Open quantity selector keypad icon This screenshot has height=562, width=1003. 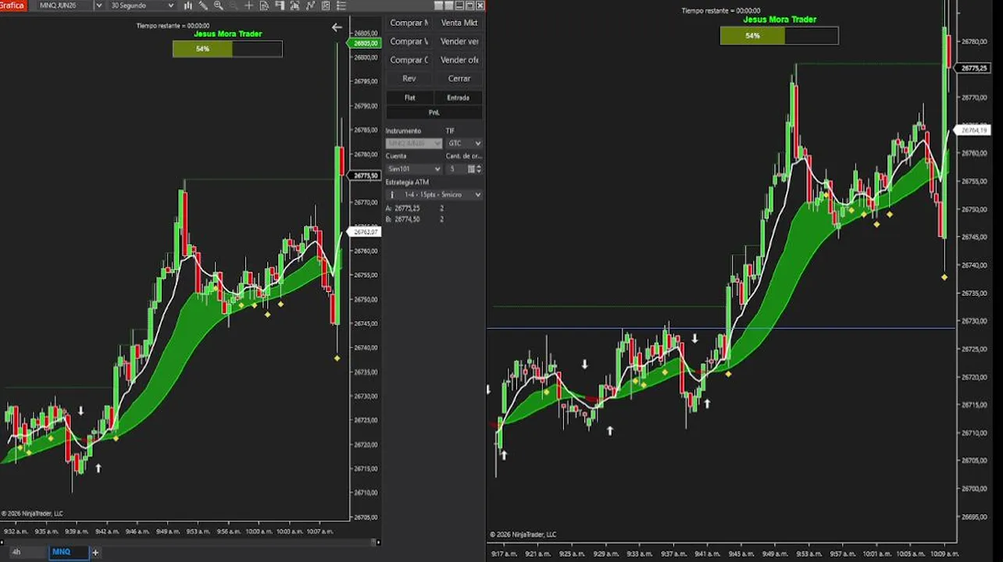tap(471, 169)
